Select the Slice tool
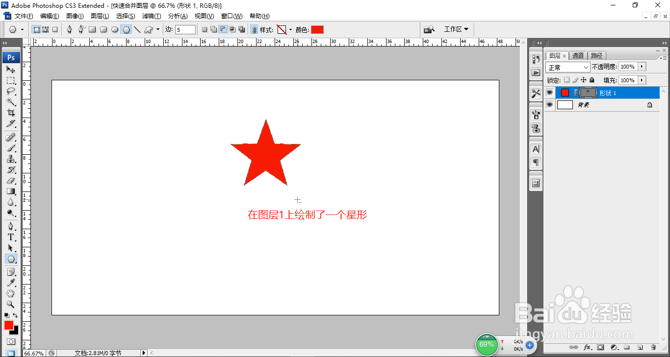 (x=11, y=123)
